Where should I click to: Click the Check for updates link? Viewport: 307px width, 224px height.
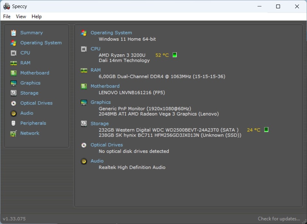pos(279,219)
